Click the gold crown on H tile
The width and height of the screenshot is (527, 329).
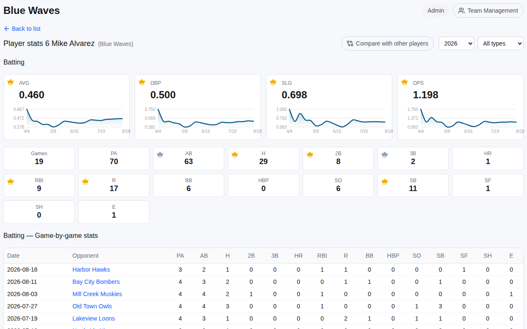(x=235, y=154)
